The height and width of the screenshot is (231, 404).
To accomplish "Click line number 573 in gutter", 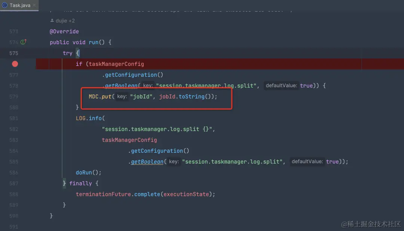I will (14, 31).
